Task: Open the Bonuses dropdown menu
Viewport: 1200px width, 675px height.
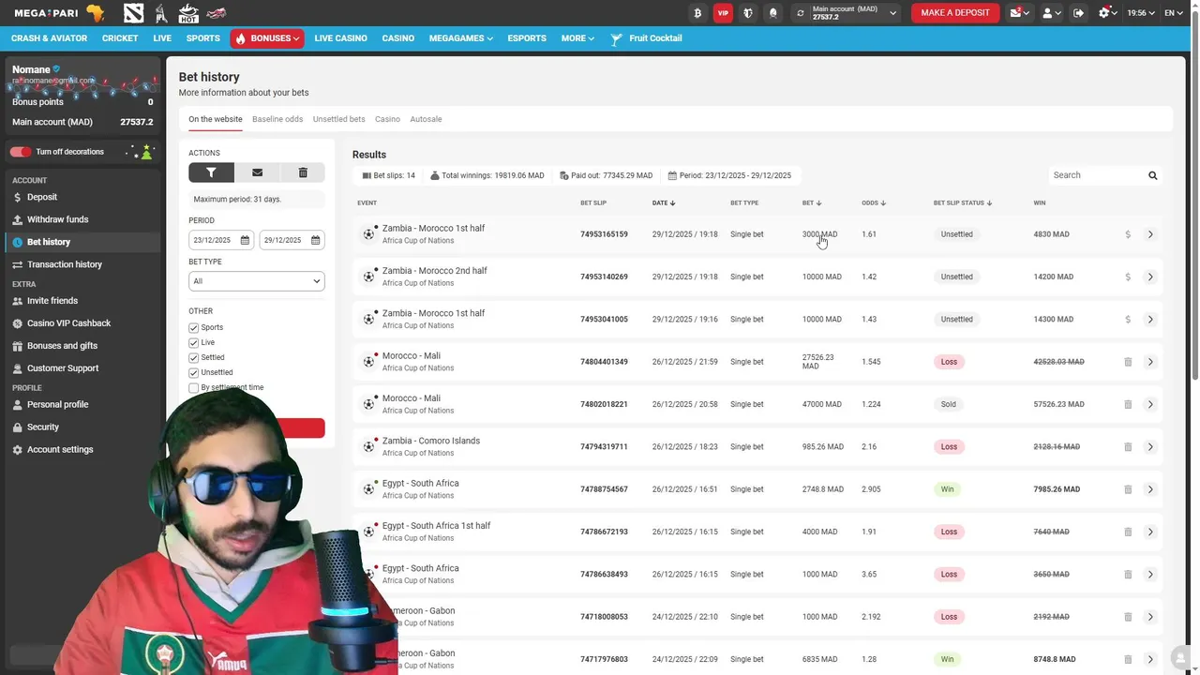Action: click(x=267, y=38)
